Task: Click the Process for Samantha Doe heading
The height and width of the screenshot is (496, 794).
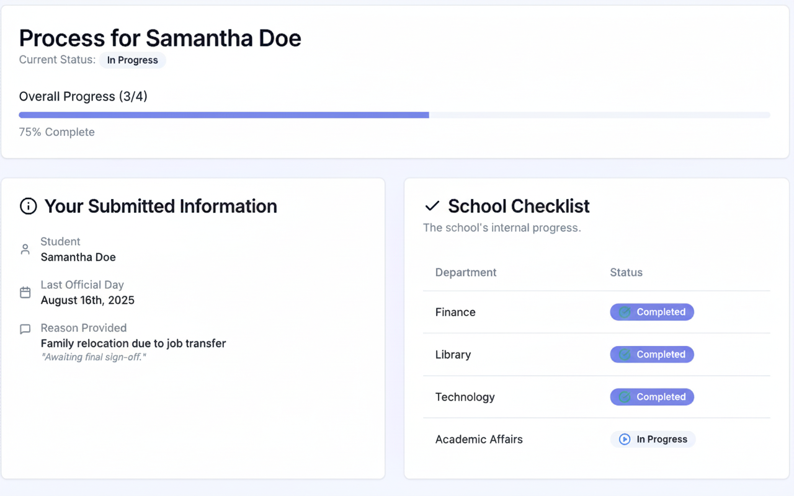Action: click(x=160, y=38)
